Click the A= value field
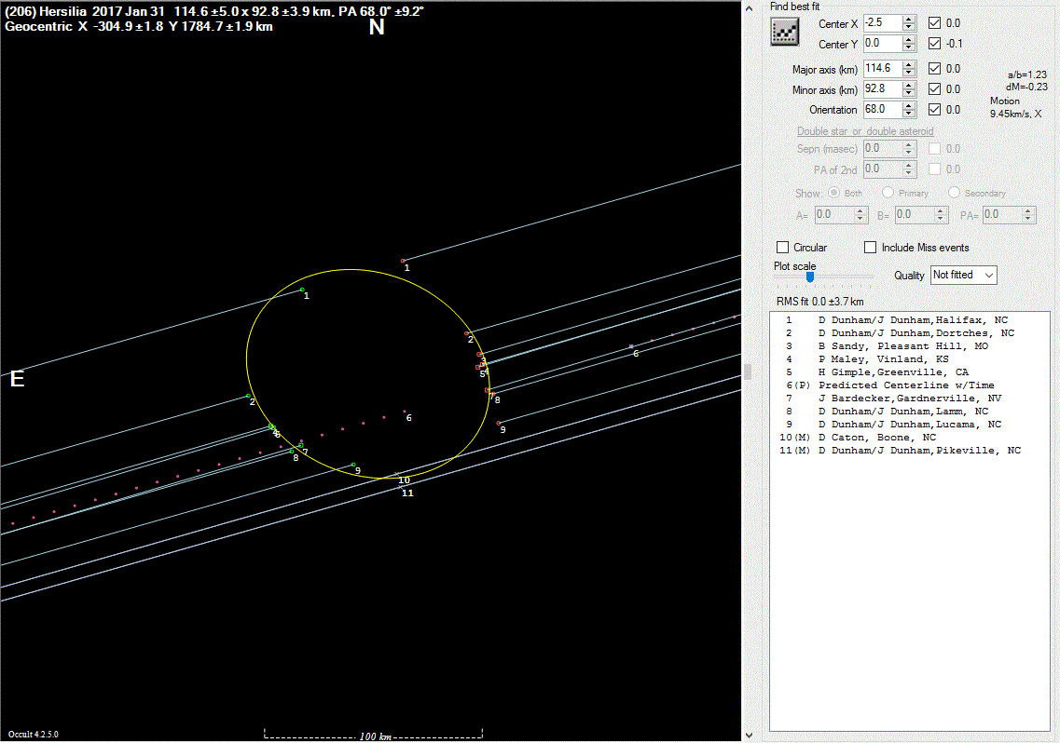The height and width of the screenshot is (743, 1060). pyautogui.click(x=834, y=215)
